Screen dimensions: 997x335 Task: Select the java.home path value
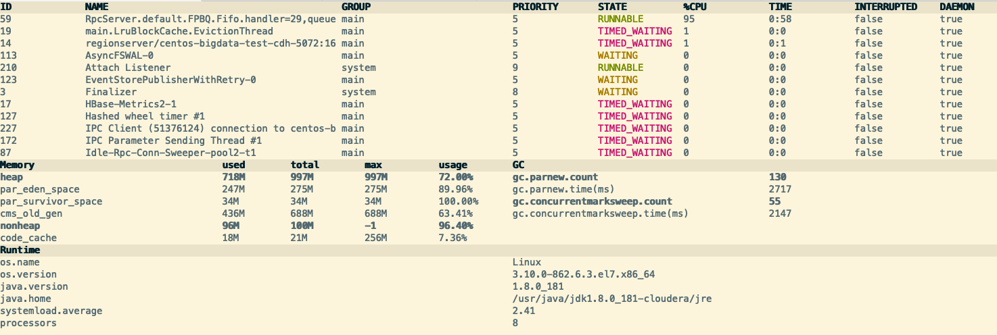pyautogui.click(x=612, y=299)
